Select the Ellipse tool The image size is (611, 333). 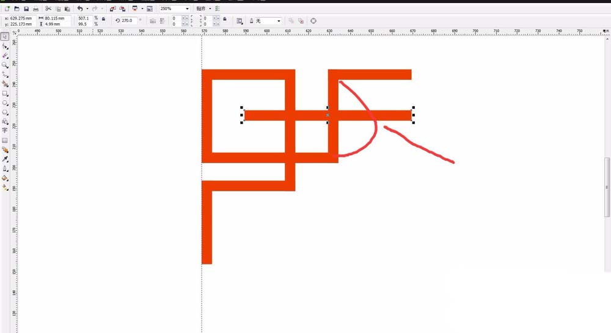[x=5, y=103]
